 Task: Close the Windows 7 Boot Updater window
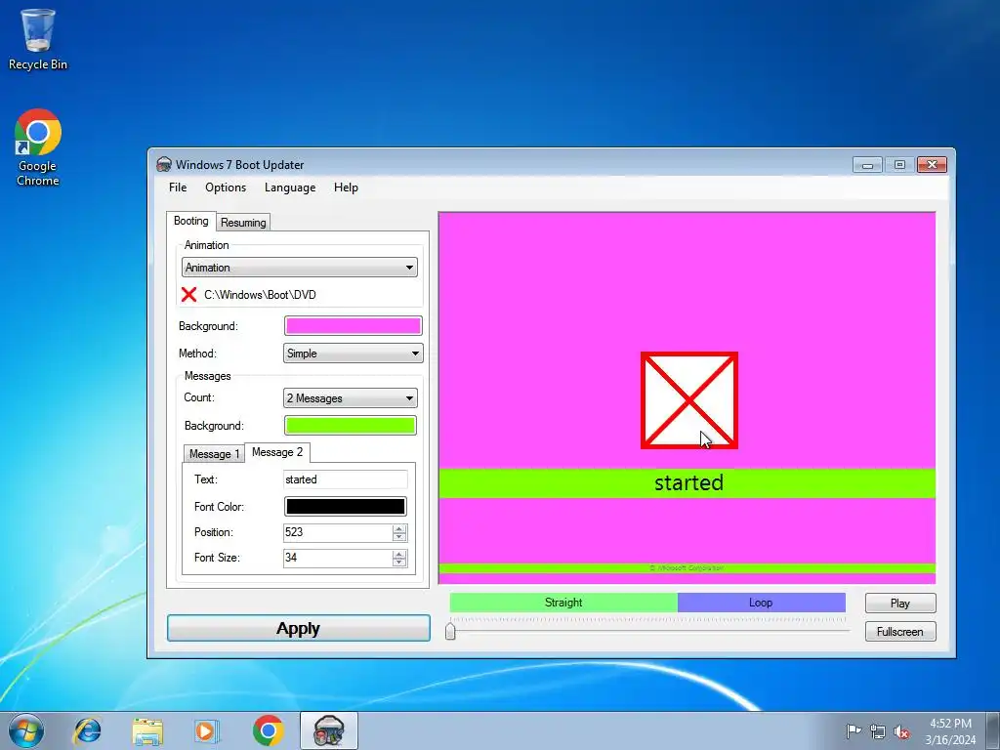[x=932, y=165]
